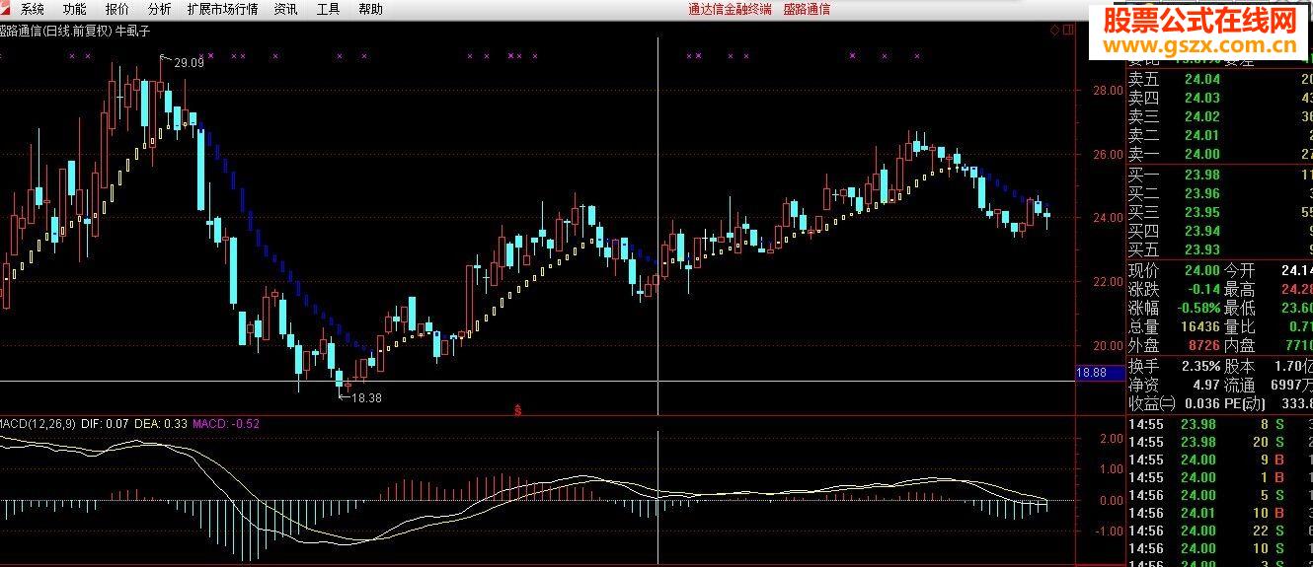Click the 内盘 label
This screenshot has width=1313, height=567.
point(1240,345)
